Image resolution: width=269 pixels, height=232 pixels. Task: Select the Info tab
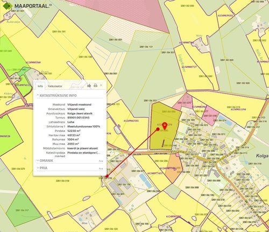click(x=40, y=86)
